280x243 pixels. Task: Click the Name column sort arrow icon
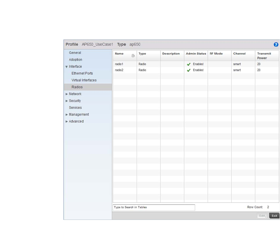point(133,56)
